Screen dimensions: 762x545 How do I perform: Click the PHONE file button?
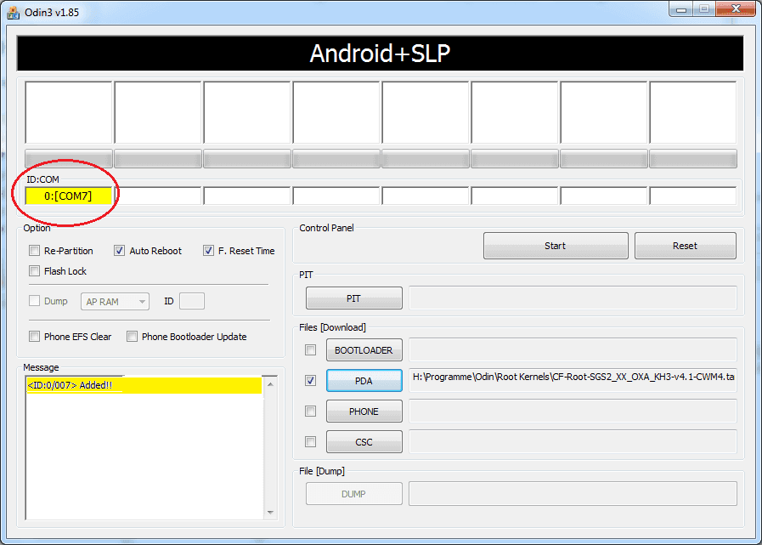[364, 412]
